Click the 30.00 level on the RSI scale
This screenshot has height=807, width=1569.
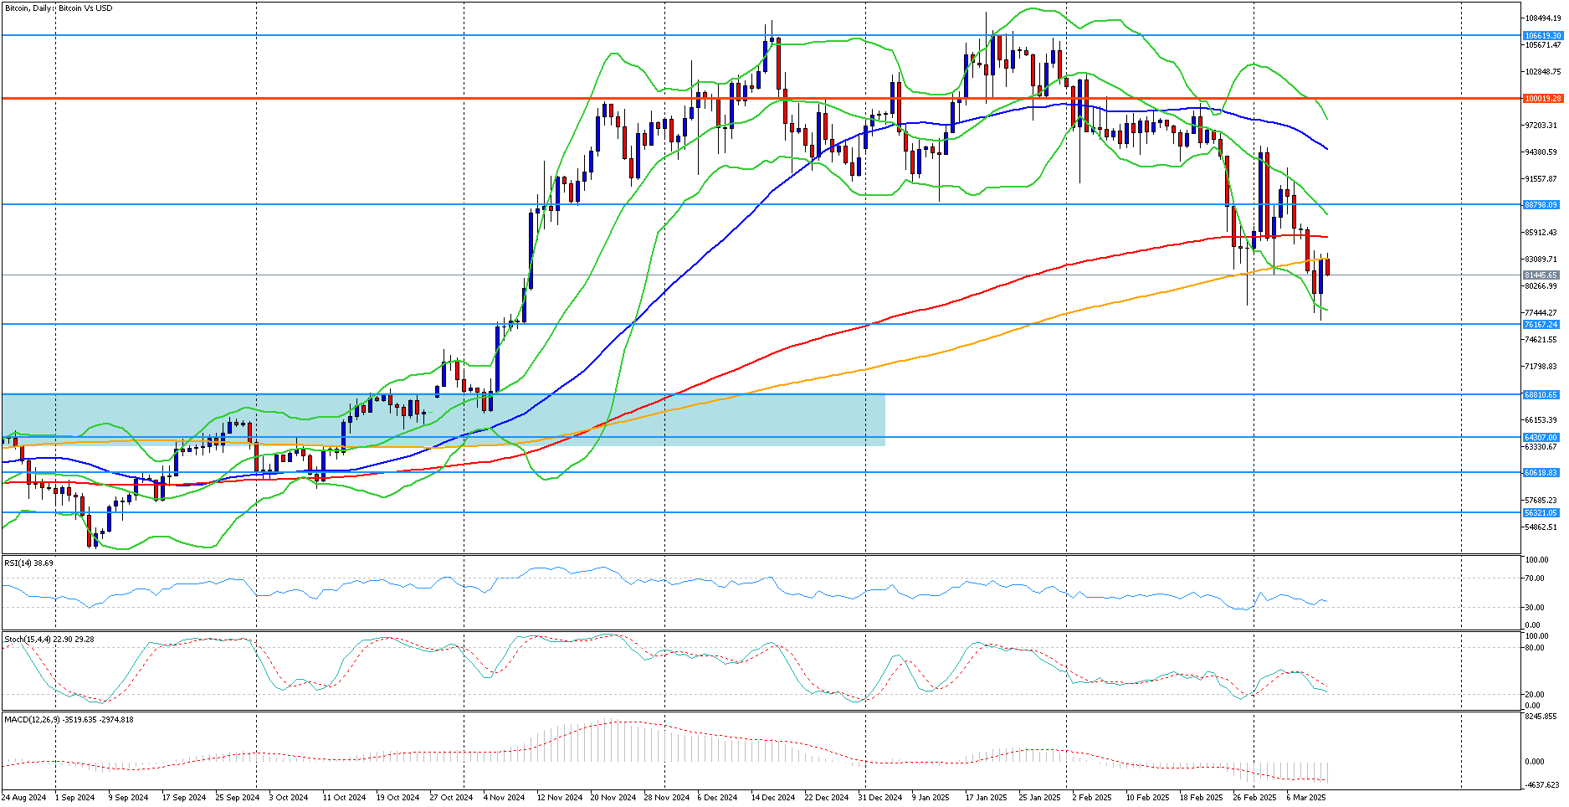coord(1536,608)
